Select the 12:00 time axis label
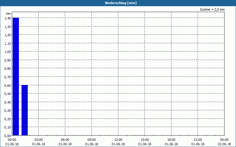The height and width of the screenshot is (147, 236). 118,140
